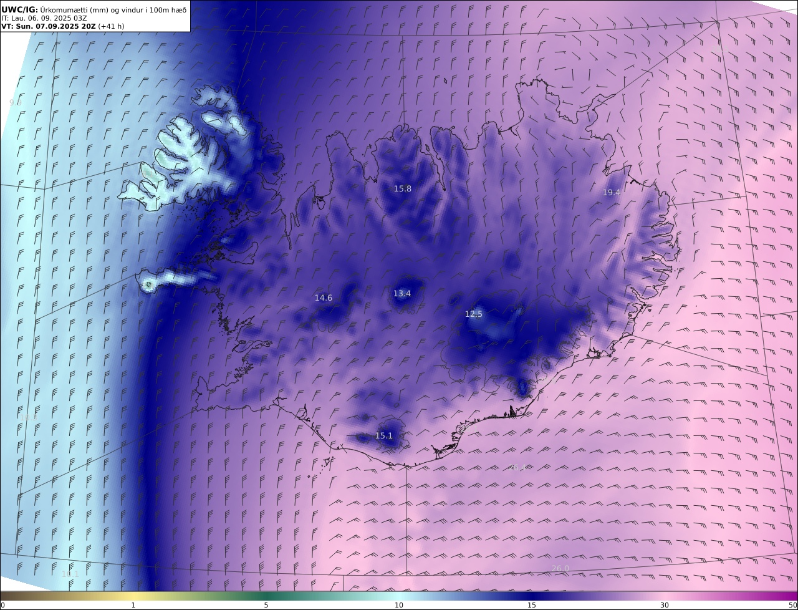The width and height of the screenshot is (798, 610).
Task: Click the faint 26.4 value label offshore
Action: (x=518, y=467)
